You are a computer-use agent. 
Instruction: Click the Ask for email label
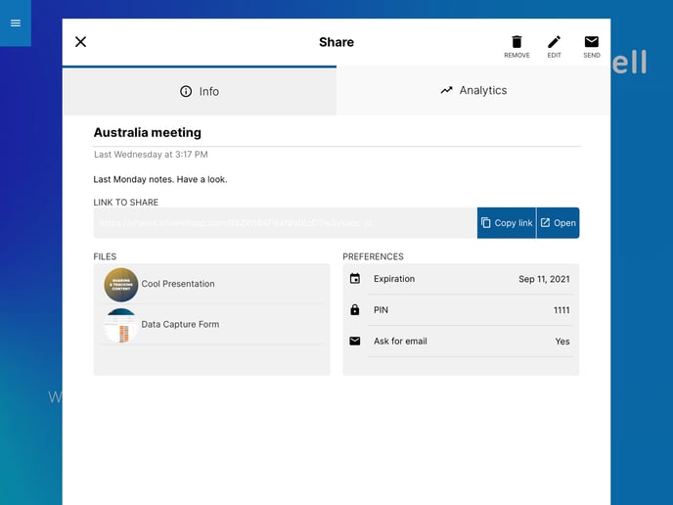(x=400, y=341)
